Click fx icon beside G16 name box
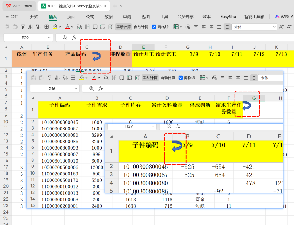 pos(101,89)
